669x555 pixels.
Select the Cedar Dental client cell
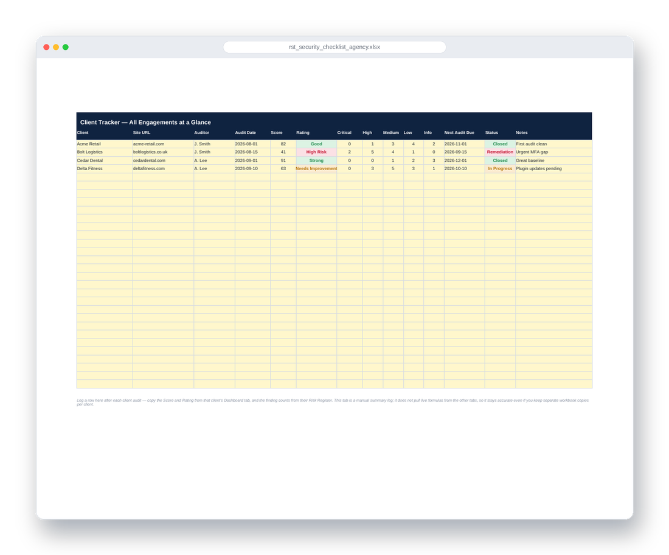[x=105, y=160]
